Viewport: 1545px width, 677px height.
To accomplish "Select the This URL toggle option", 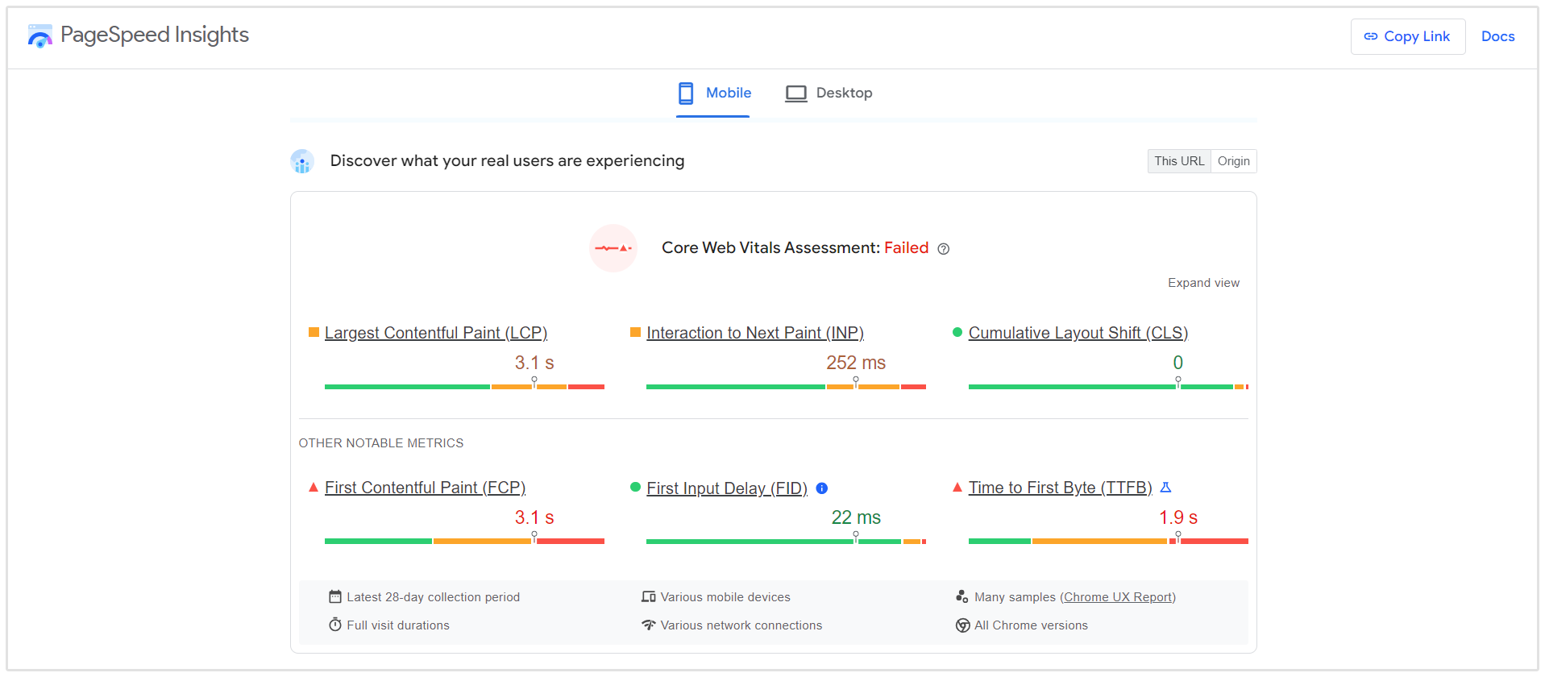I will pos(1178,161).
